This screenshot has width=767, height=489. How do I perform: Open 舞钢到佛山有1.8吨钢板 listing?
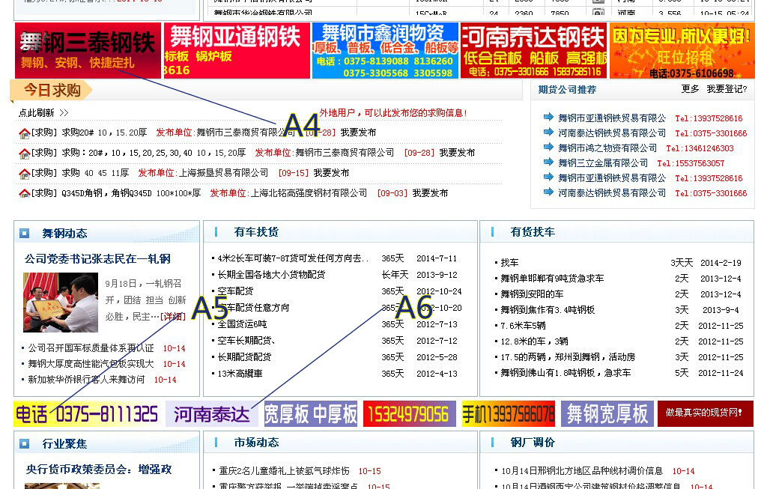coord(566,373)
